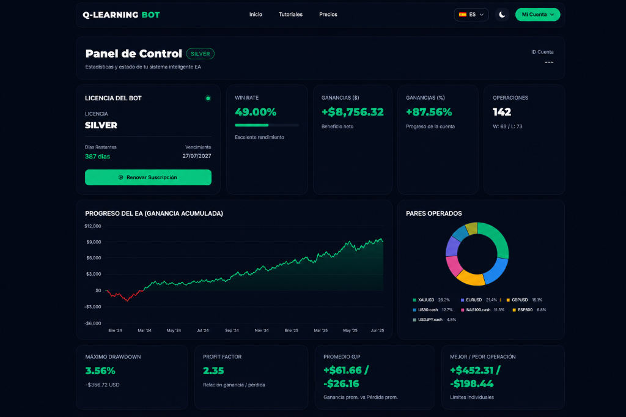The height and width of the screenshot is (417, 626).
Task: Click the Jun '25 axis label
Action: coord(377,330)
